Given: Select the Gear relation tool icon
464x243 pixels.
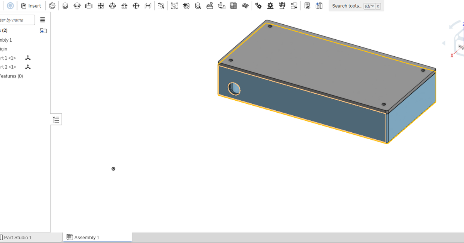Looking at the screenshot, I should (x=258, y=6).
